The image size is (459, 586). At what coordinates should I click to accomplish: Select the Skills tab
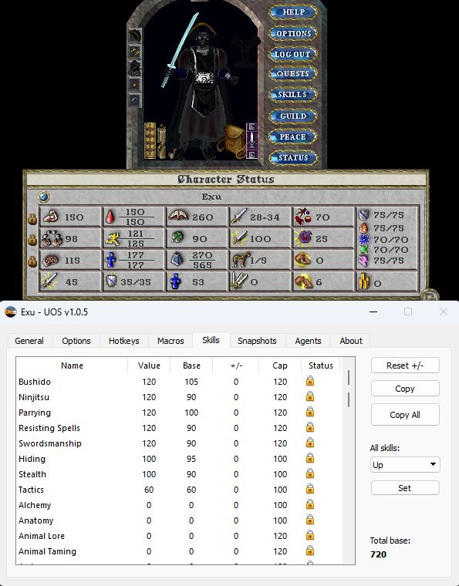[x=211, y=340]
